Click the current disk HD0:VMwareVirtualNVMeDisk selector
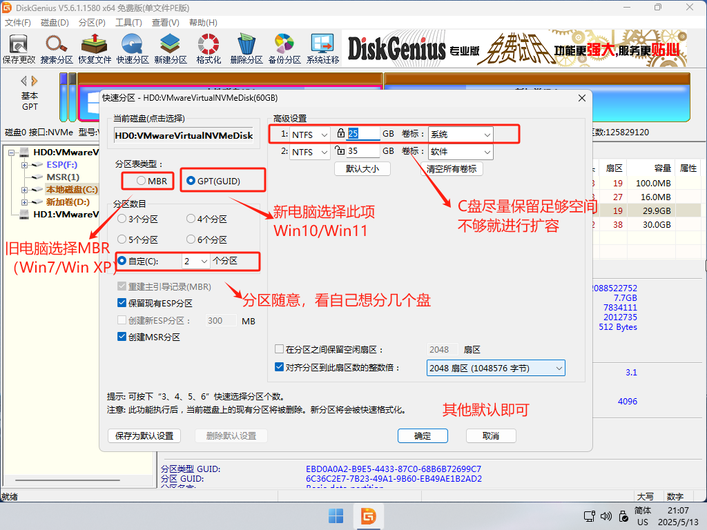The height and width of the screenshot is (530, 707). [x=184, y=136]
